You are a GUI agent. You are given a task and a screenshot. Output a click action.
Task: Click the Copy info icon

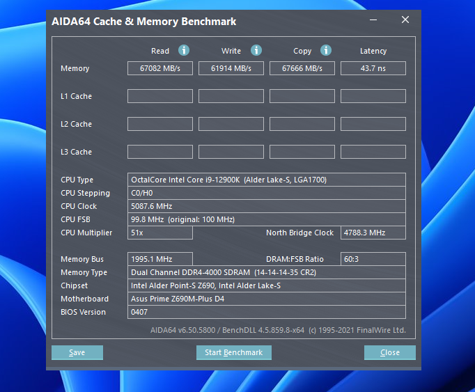point(326,50)
